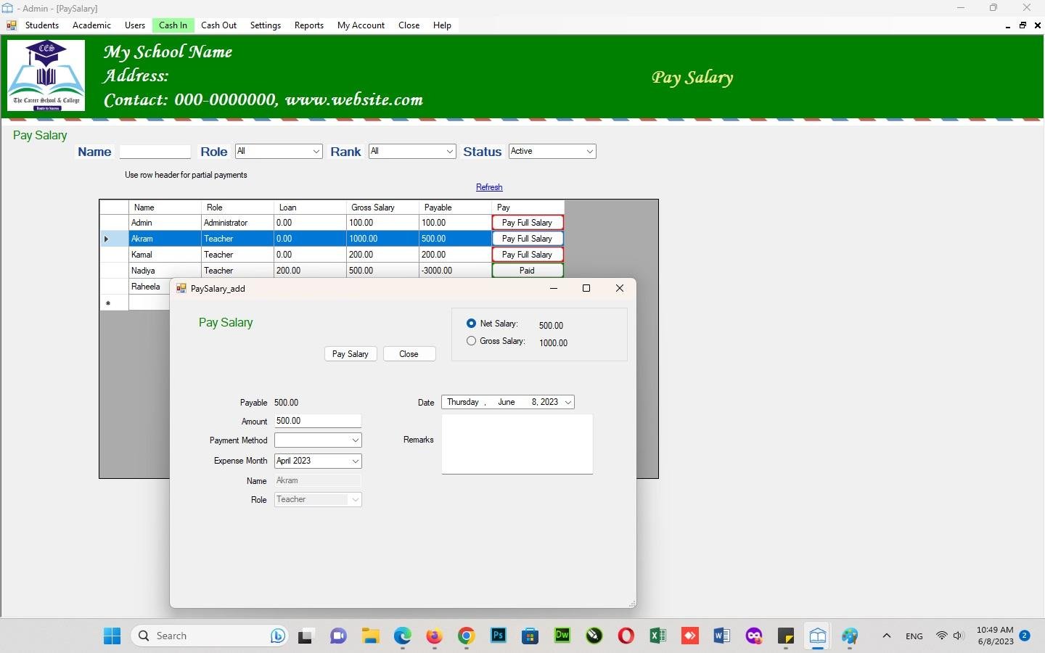The image size is (1045, 653).
Task: Open the Cash Out menu
Action: [x=218, y=25]
